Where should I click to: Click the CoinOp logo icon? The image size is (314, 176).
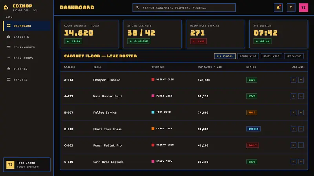[6, 7]
